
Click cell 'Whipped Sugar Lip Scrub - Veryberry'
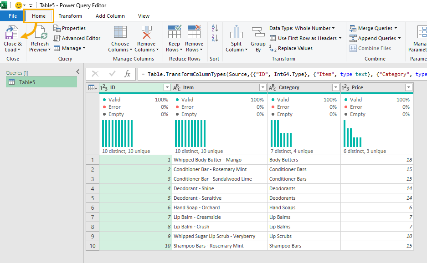click(220, 236)
